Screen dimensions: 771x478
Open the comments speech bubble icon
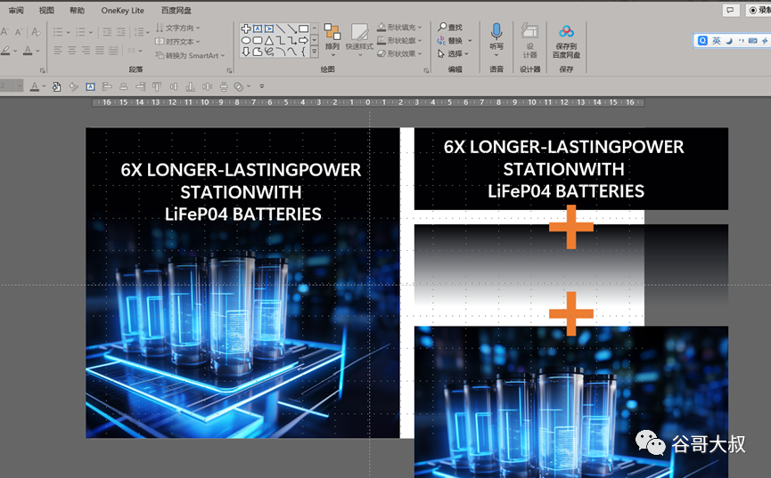(731, 10)
